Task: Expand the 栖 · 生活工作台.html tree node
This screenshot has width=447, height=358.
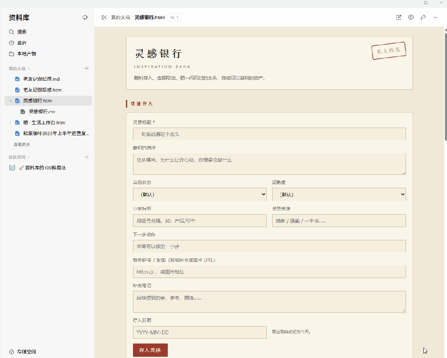Action: pos(10,123)
